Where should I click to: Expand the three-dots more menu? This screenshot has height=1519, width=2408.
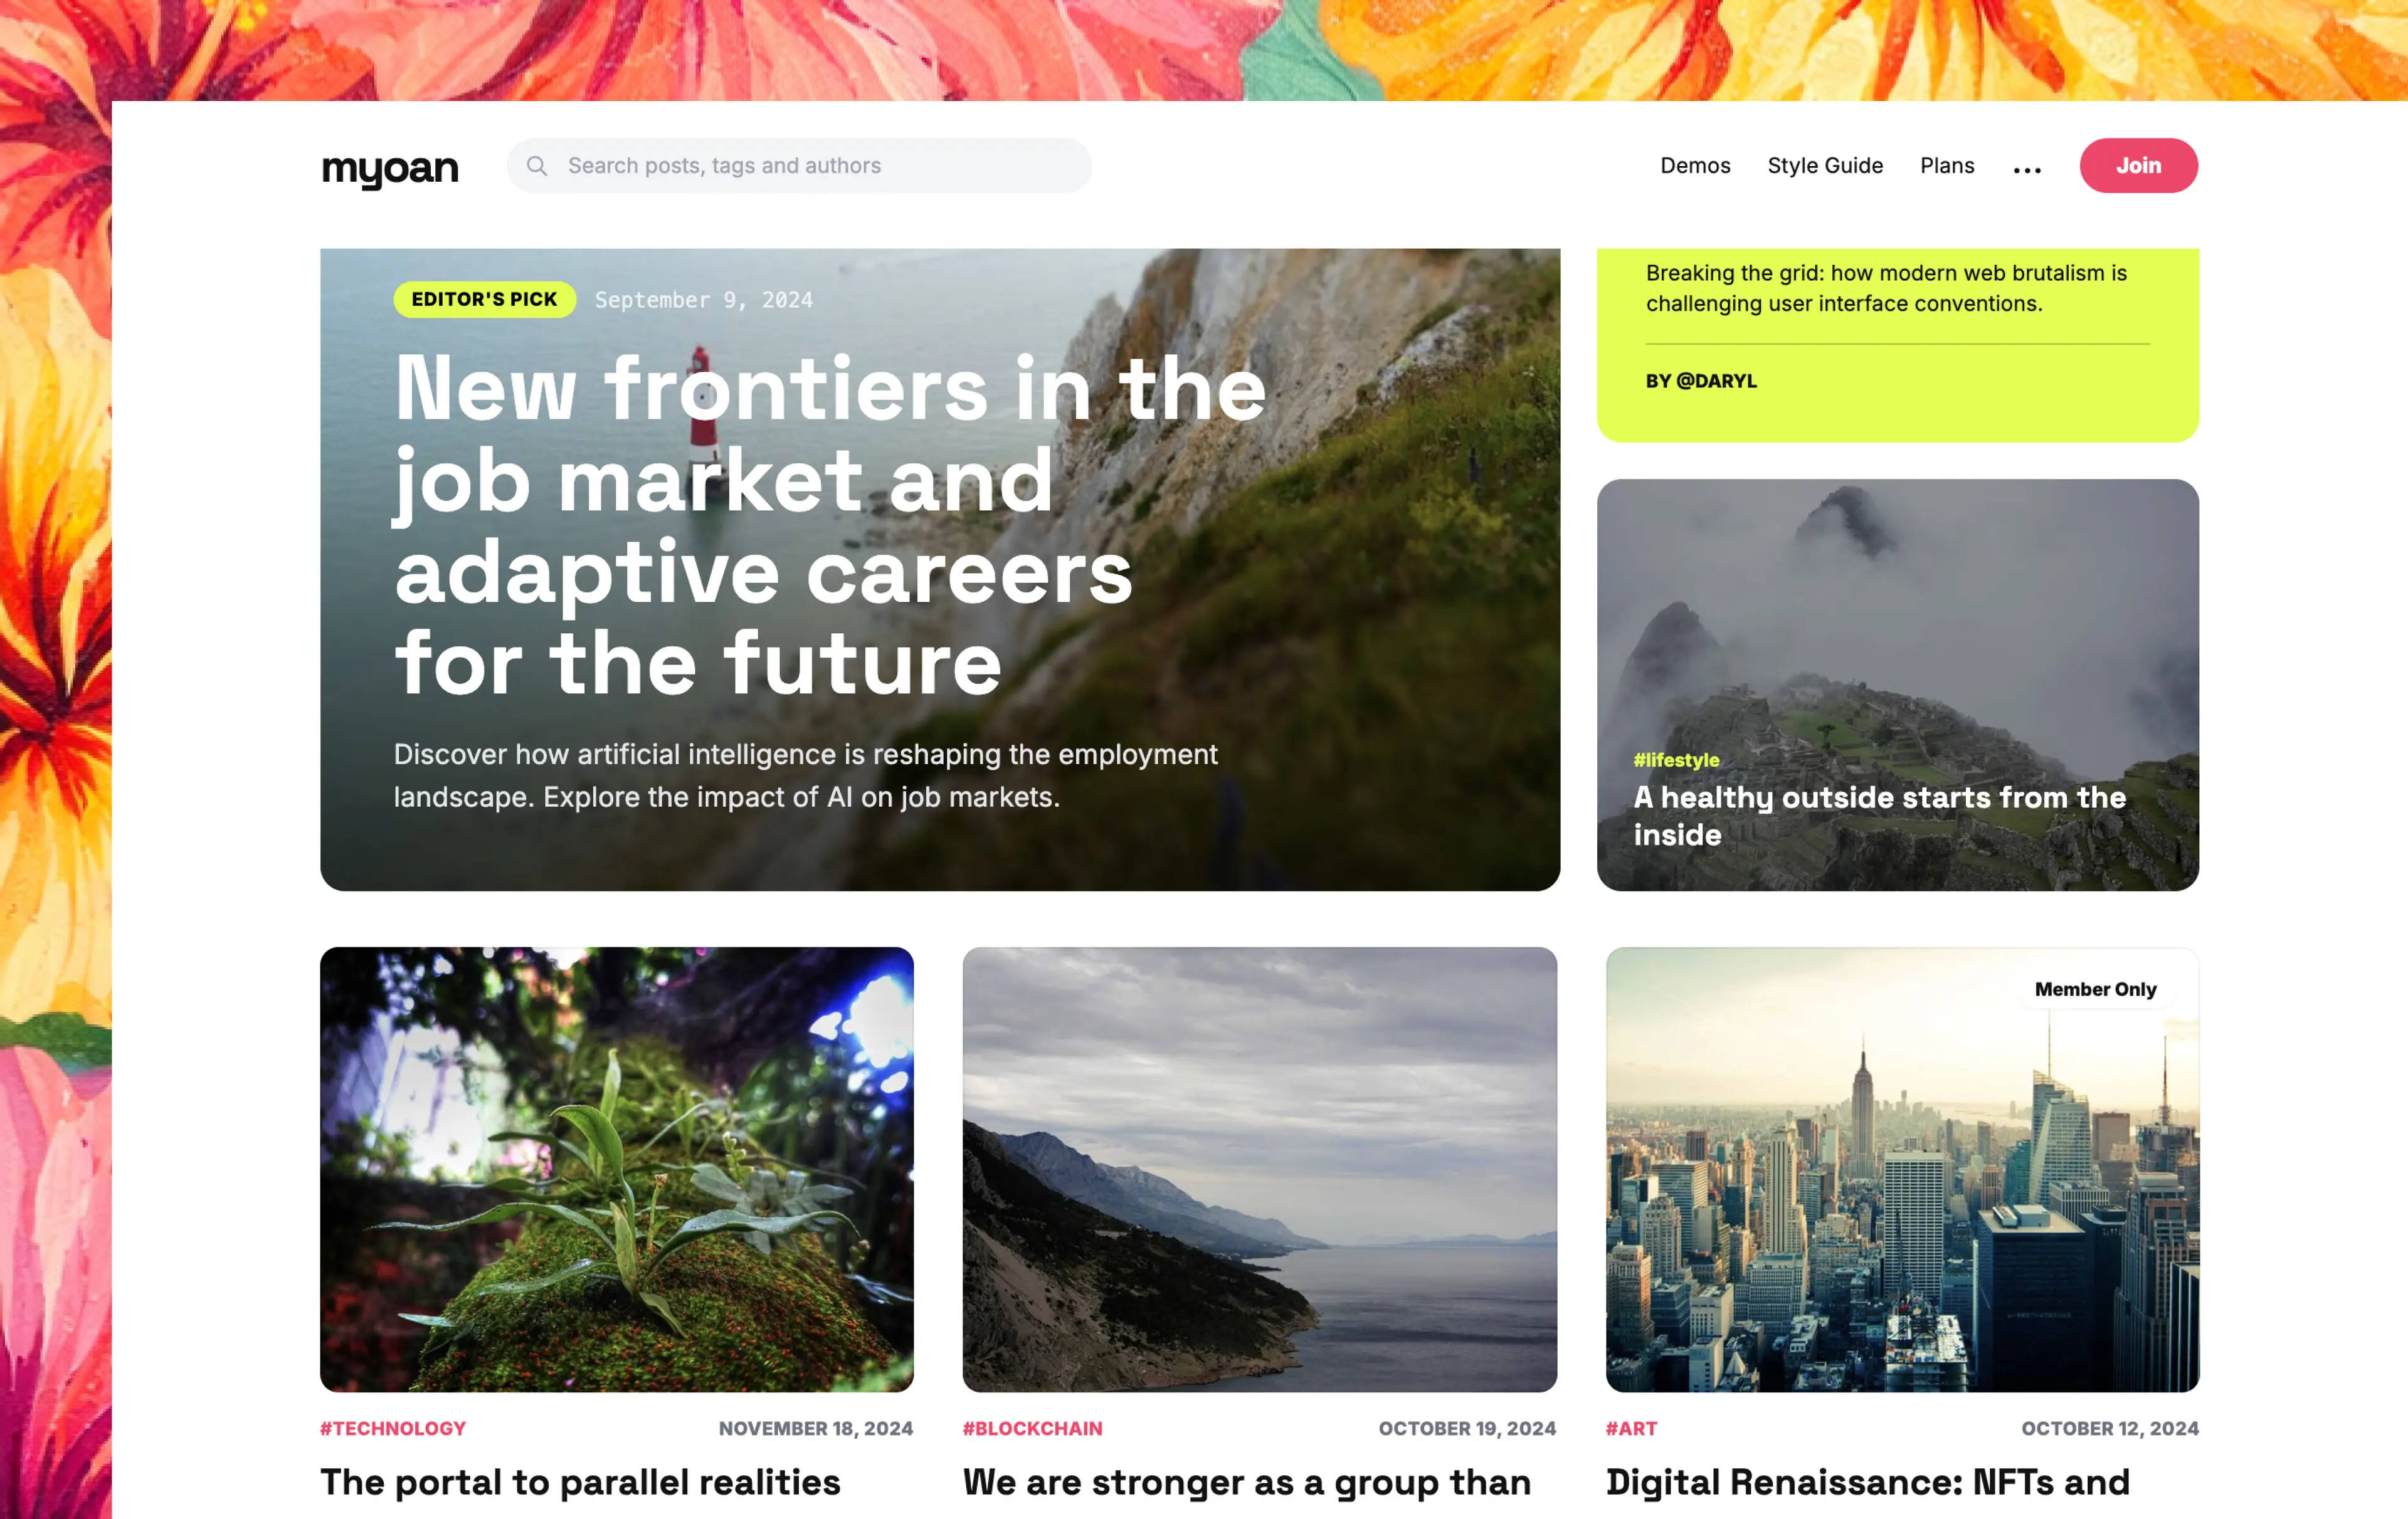(2027, 170)
